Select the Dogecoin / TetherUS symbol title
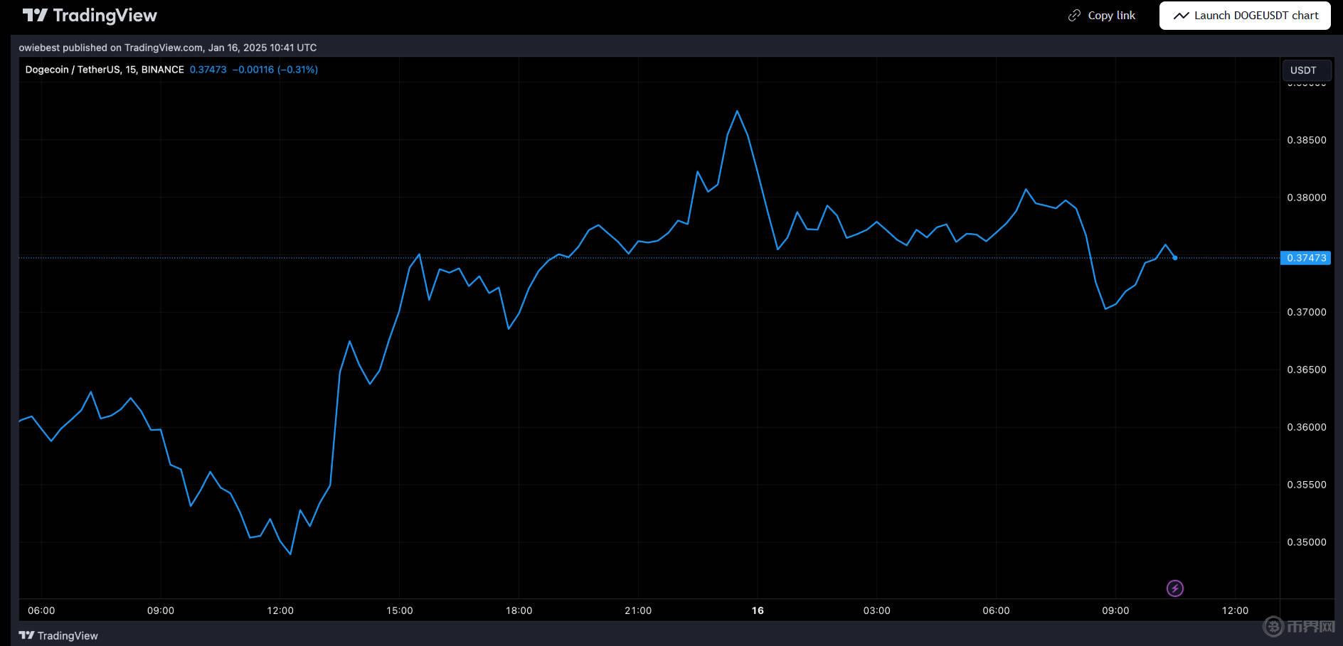 click(105, 70)
